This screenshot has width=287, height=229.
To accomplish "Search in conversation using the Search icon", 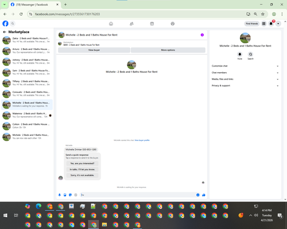I will click(x=250, y=54).
